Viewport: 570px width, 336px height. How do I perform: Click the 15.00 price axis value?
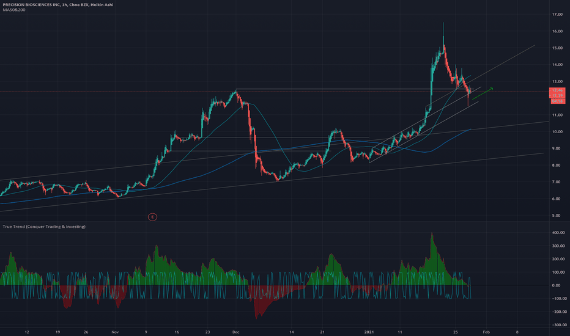pos(557,48)
